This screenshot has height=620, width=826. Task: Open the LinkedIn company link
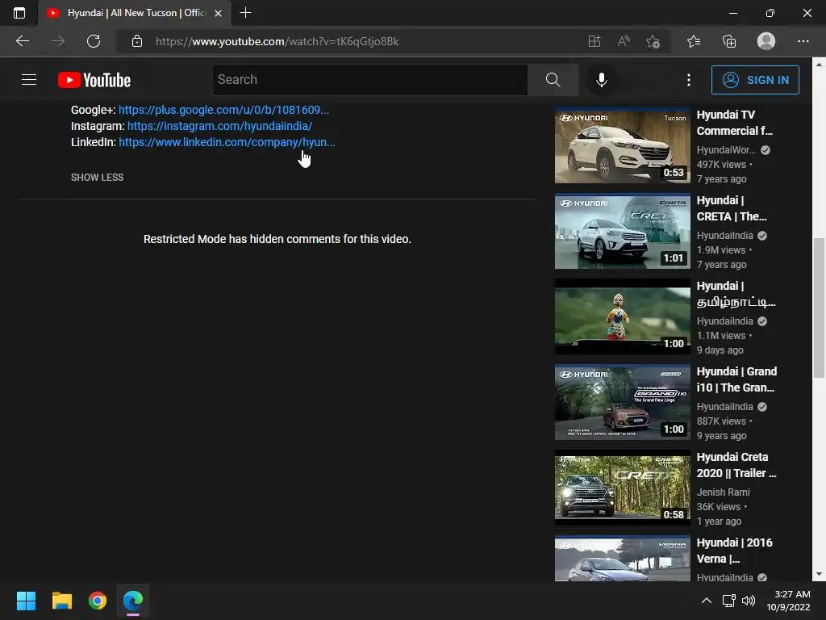226,142
